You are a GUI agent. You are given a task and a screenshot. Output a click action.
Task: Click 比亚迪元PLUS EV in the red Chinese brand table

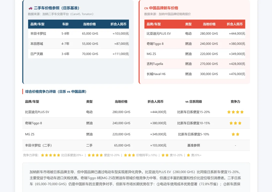(159, 34)
